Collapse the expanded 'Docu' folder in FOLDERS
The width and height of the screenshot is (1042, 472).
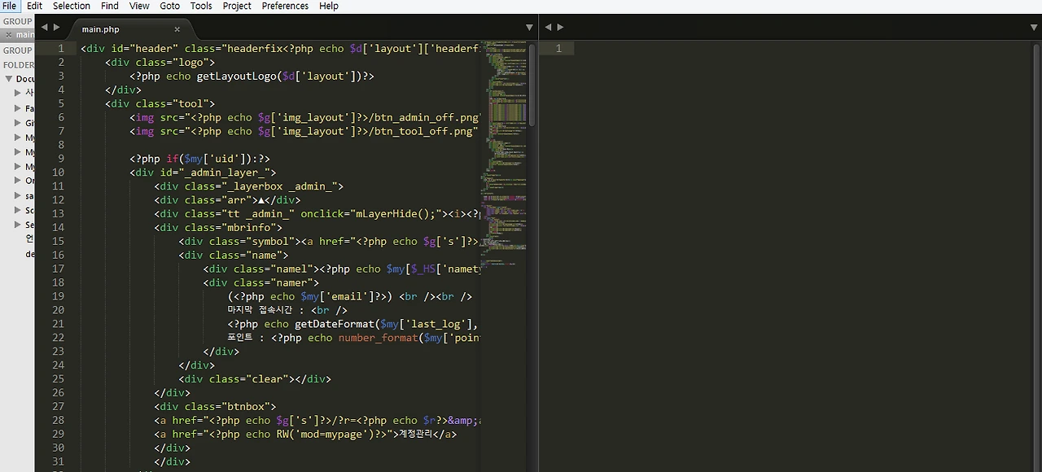(x=10, y=78)
